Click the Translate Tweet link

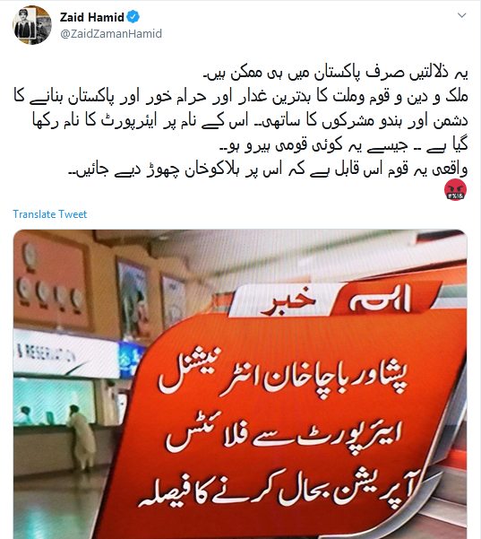pos(50,214)
